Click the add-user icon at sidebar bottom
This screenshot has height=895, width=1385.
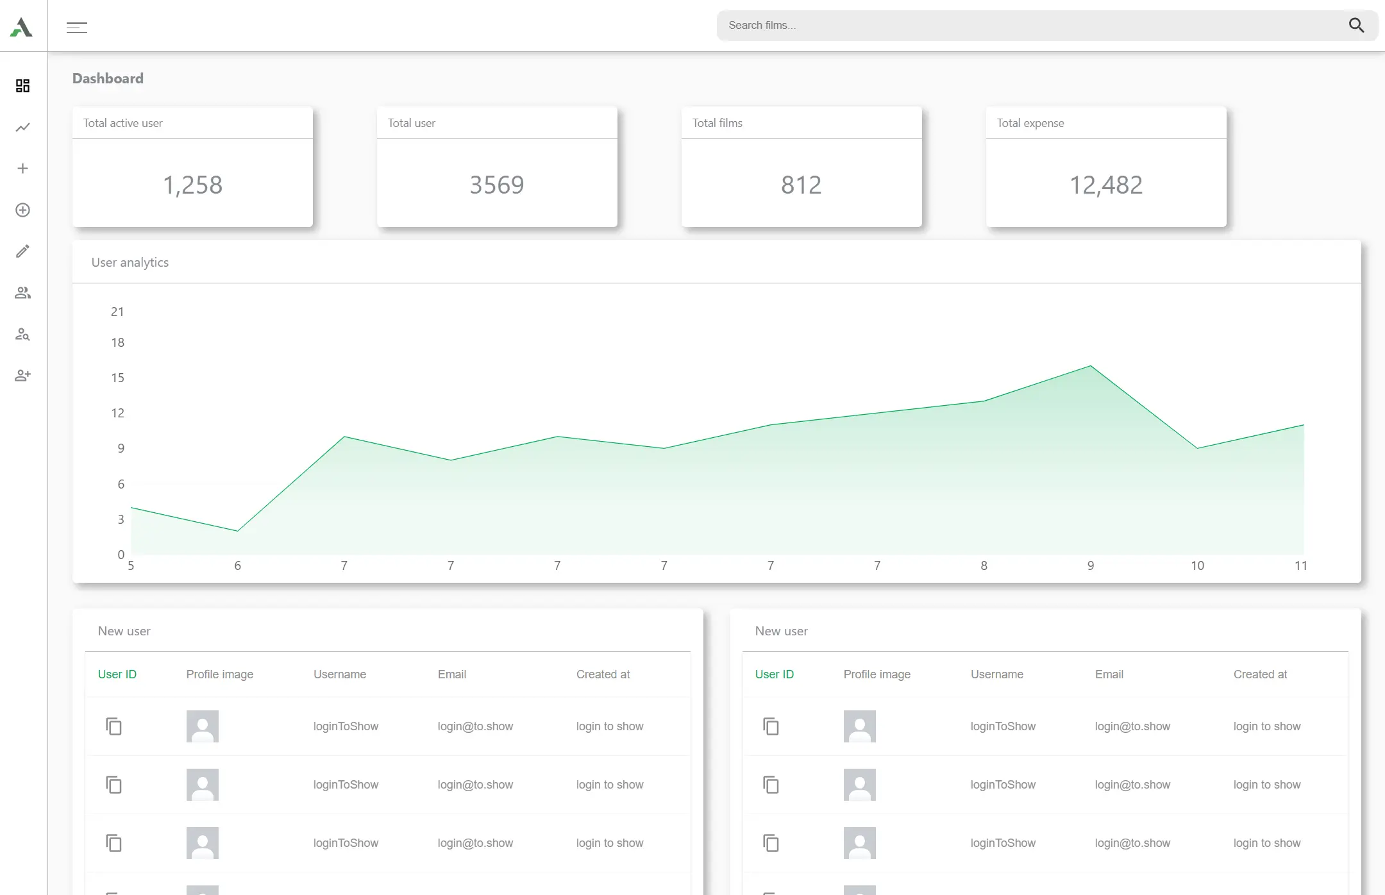[22, 375]
